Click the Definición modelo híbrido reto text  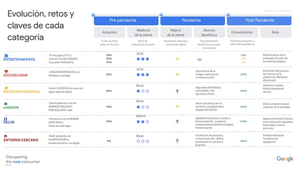coord(273,89)
